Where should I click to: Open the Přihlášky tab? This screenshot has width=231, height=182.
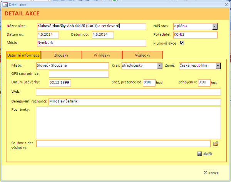click(x=102, y=55)
